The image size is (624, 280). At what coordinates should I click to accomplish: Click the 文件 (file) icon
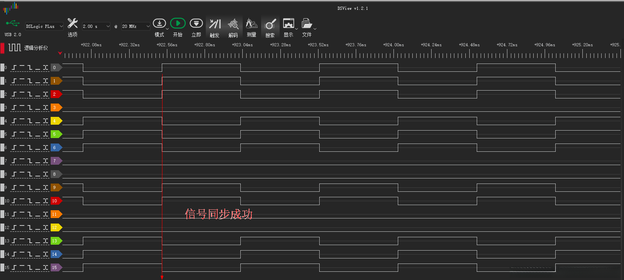307,24
